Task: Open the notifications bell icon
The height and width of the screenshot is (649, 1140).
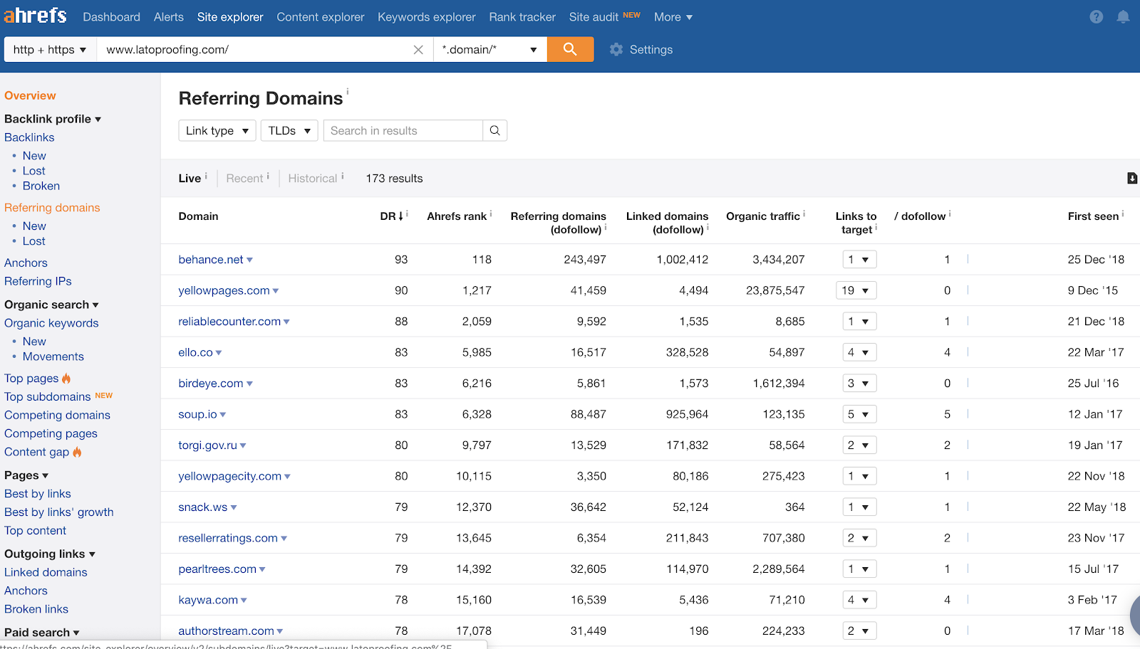Action: pos(1123,17)
